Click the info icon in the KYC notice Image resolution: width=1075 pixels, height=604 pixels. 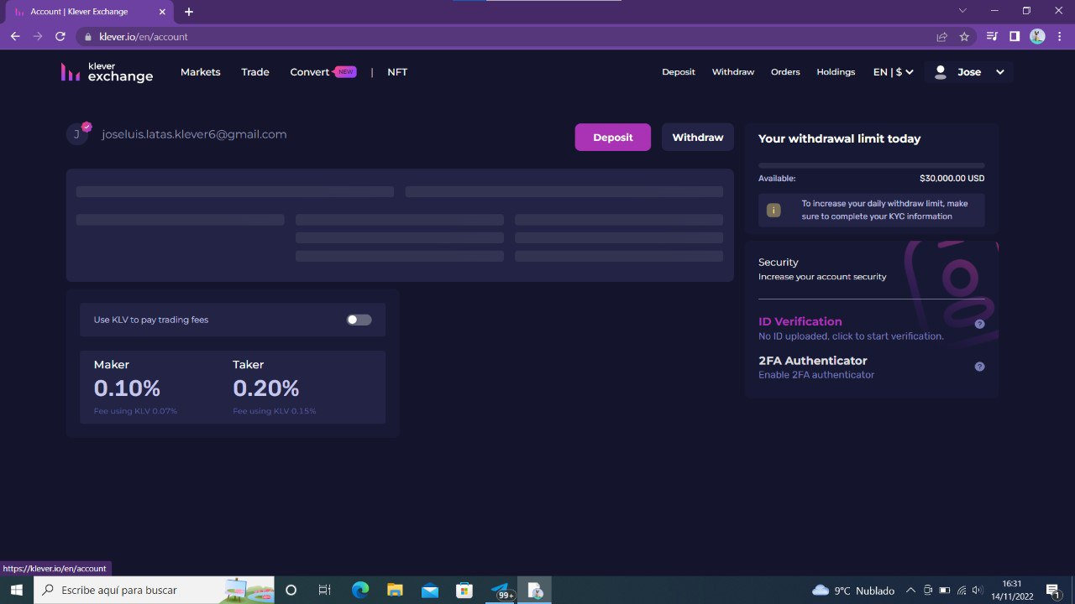tap(773, 210)
